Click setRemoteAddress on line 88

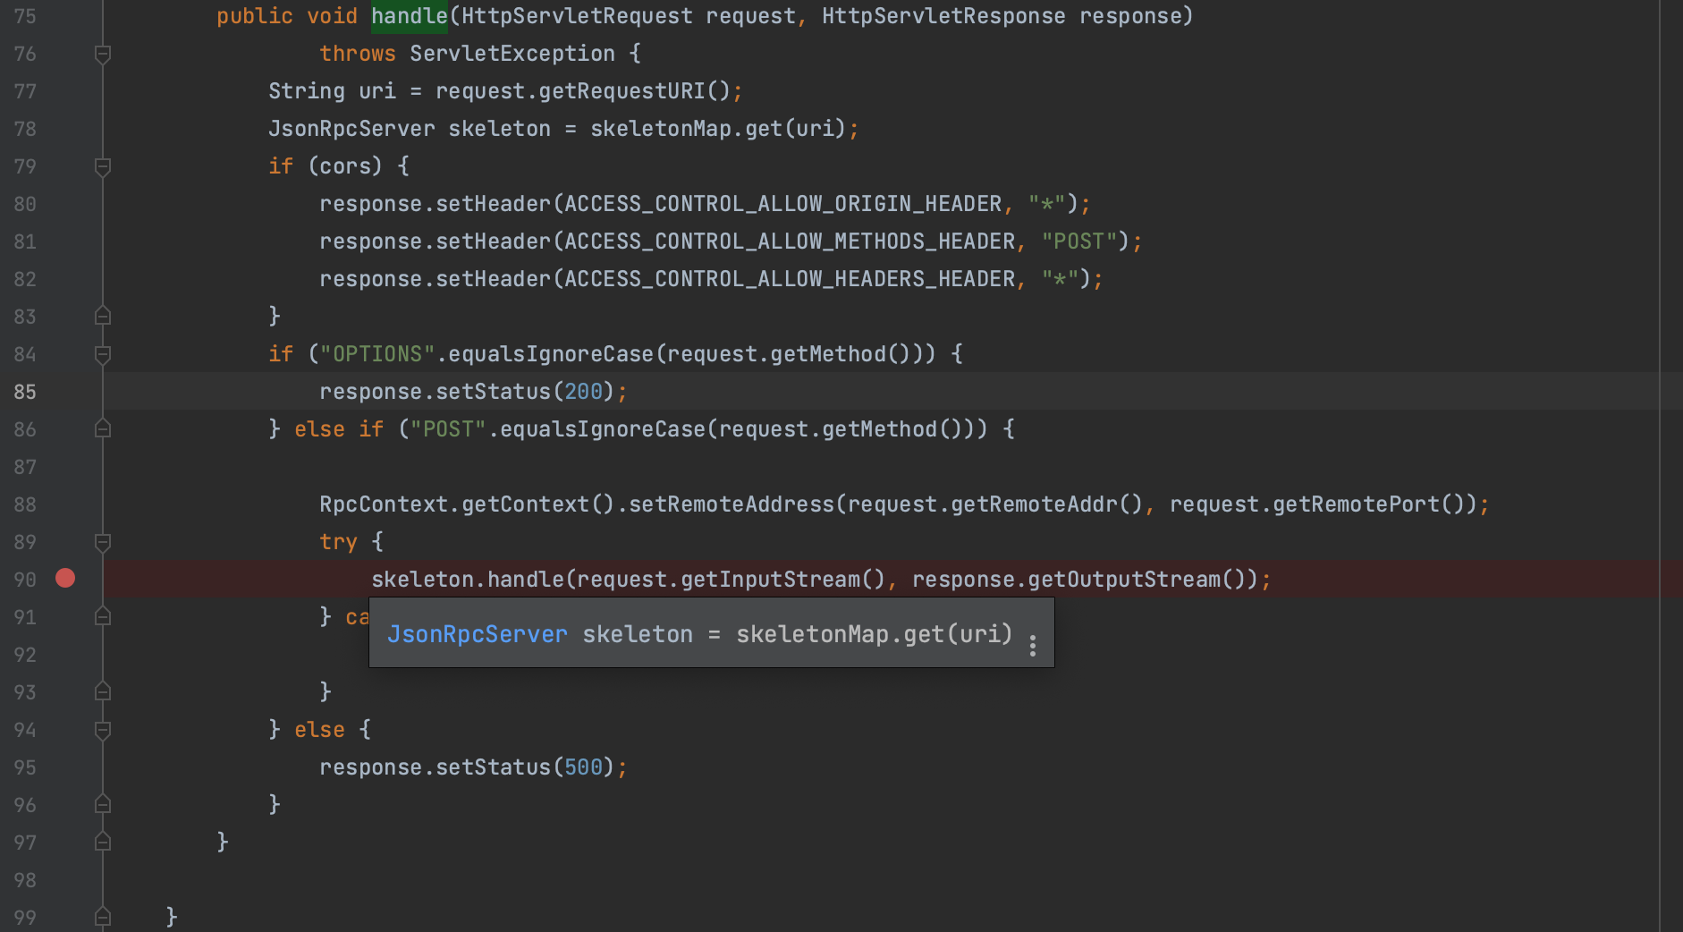tap(732, 504)
